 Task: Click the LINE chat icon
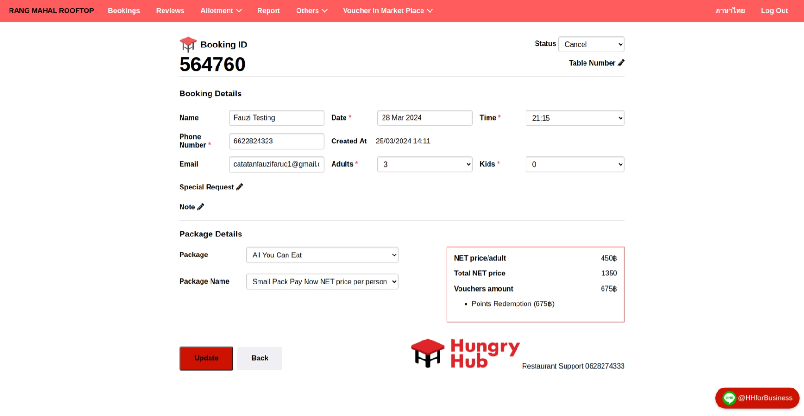(729, 398)
